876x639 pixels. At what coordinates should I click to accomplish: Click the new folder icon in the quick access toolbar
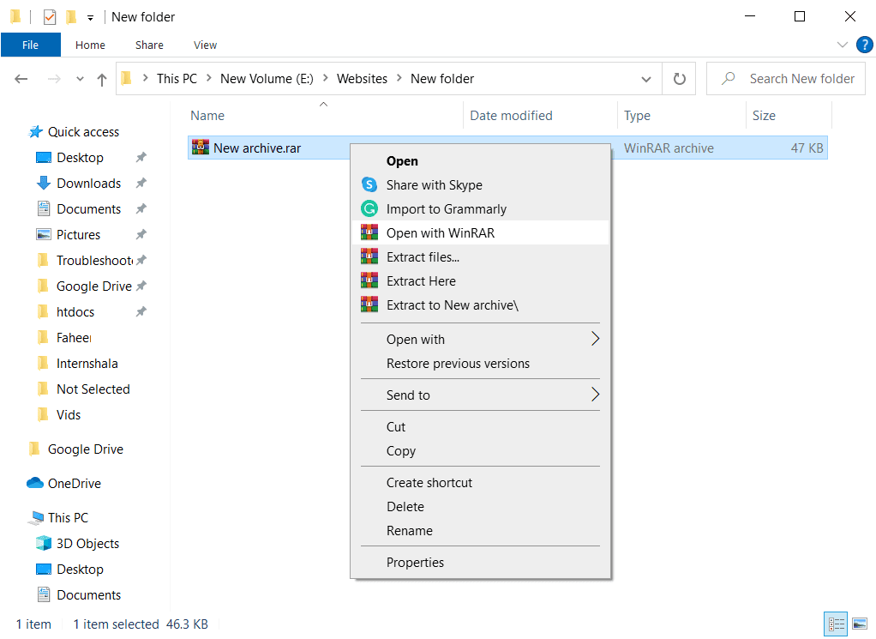71,17
